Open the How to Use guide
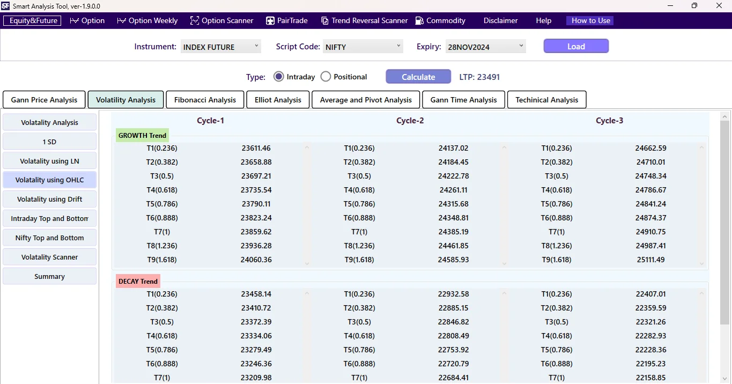The image size is (732, 384). point(589,20)
